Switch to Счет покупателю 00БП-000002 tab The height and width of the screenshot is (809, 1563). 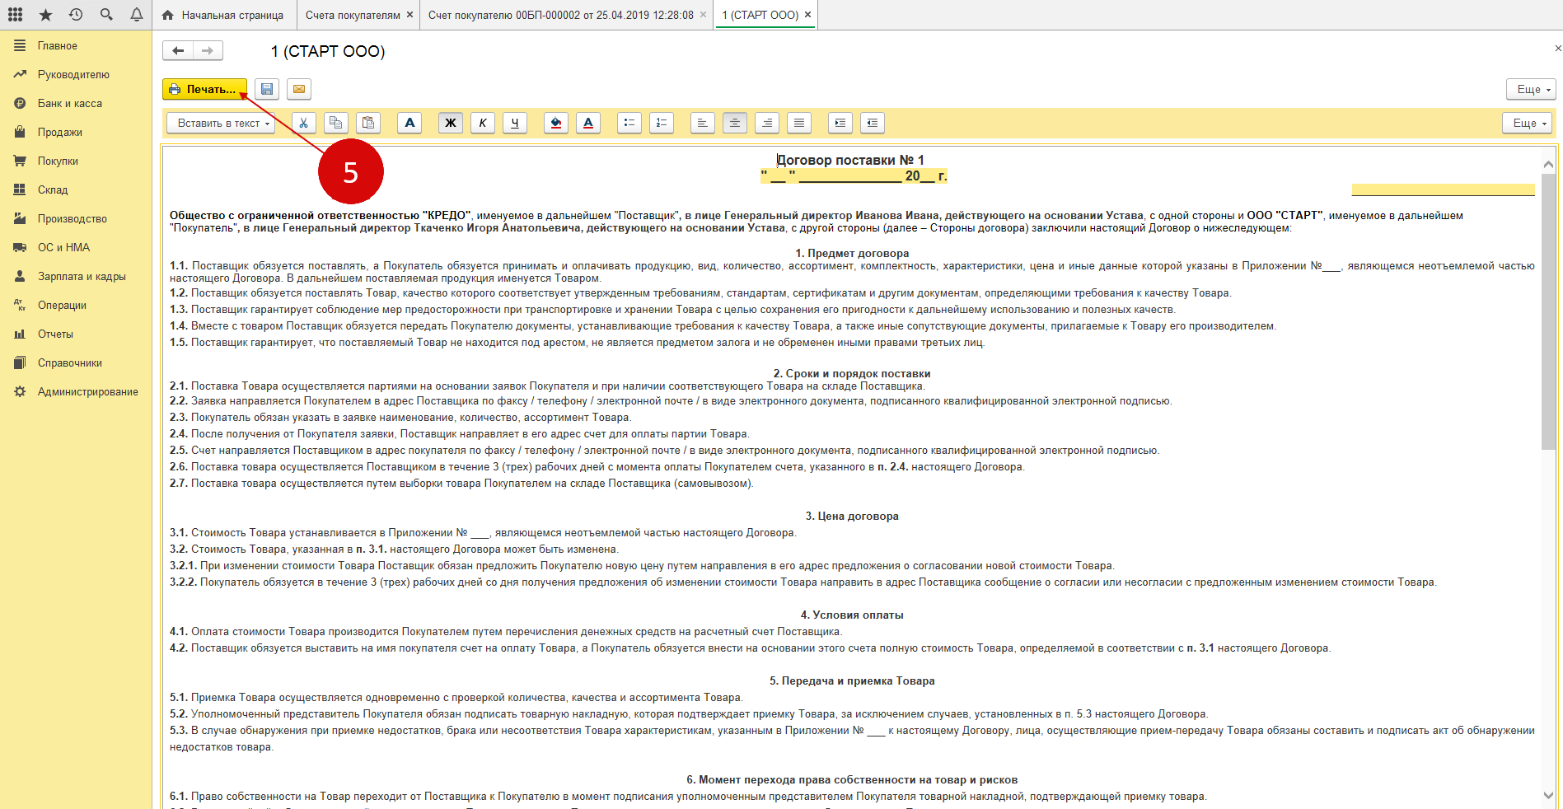(561, 15)
